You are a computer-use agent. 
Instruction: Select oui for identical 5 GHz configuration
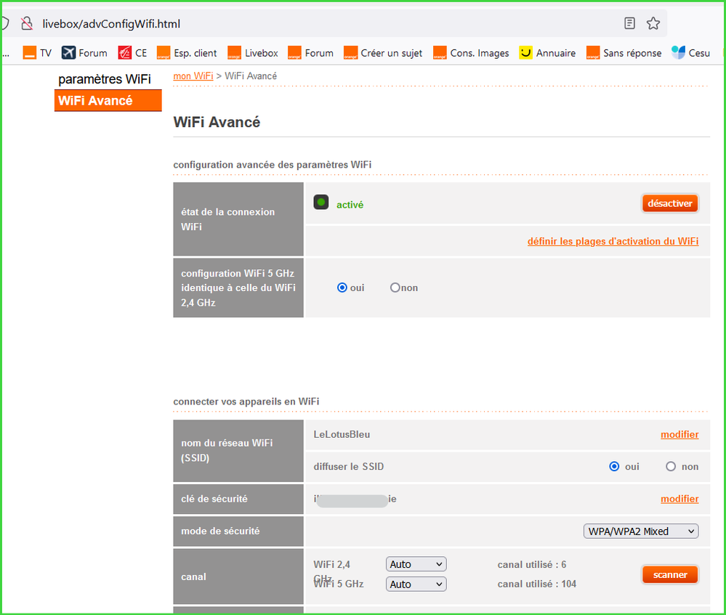(342, 288)
